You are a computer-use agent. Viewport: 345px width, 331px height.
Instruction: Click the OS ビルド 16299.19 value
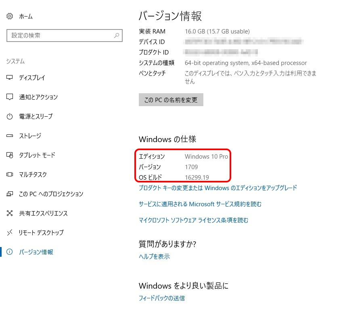point(197,177)
